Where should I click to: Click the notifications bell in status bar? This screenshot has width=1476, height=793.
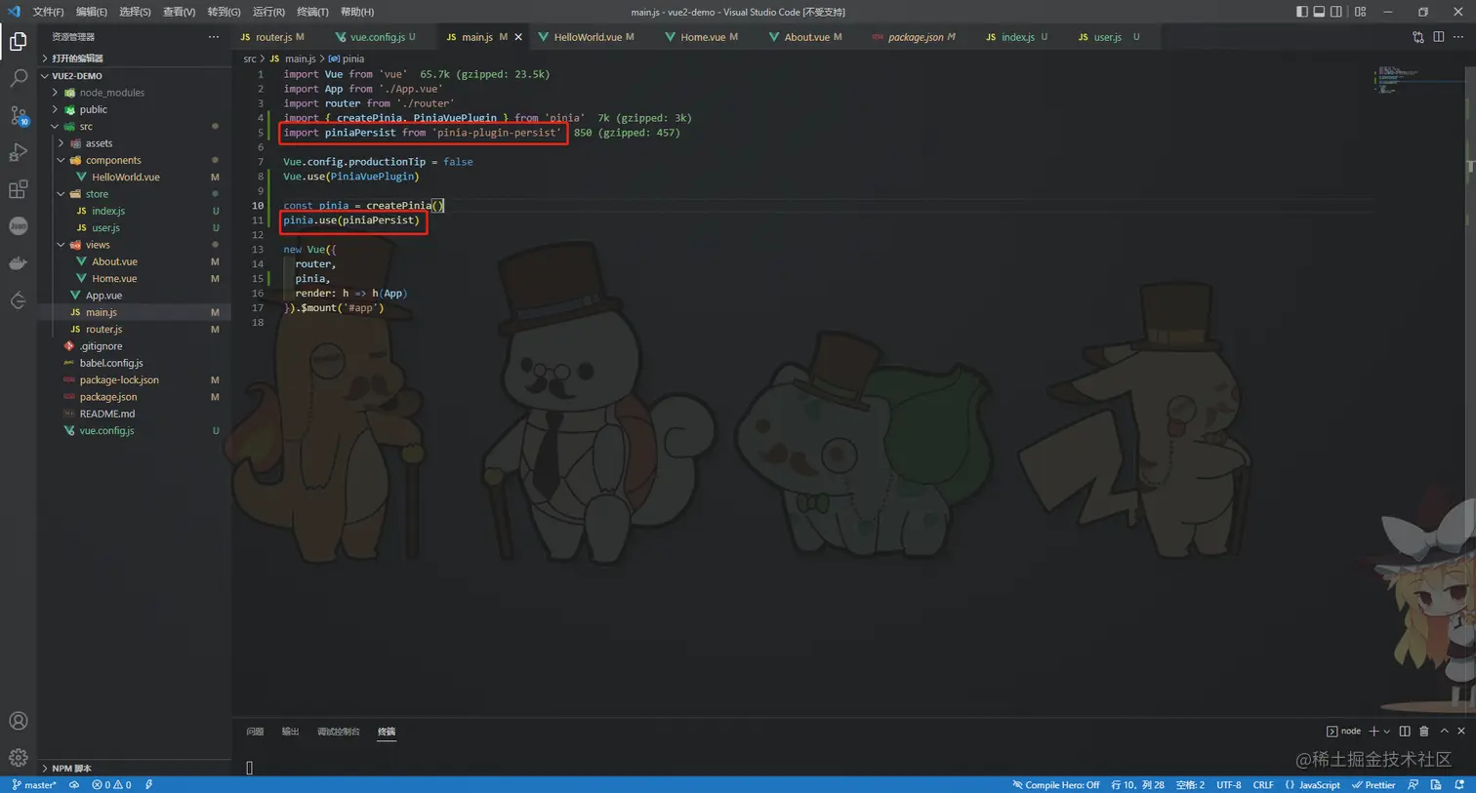[1459, 784]
